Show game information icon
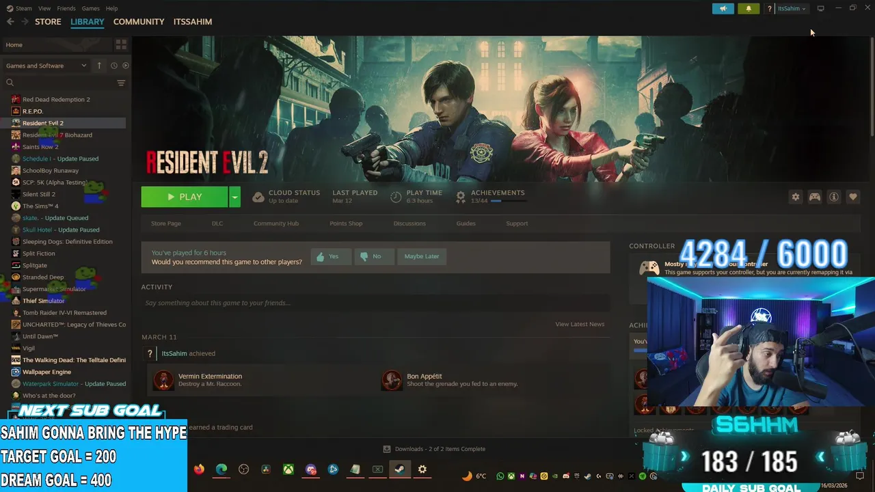Viewport: 875px width, 492px height. [834, 197]
